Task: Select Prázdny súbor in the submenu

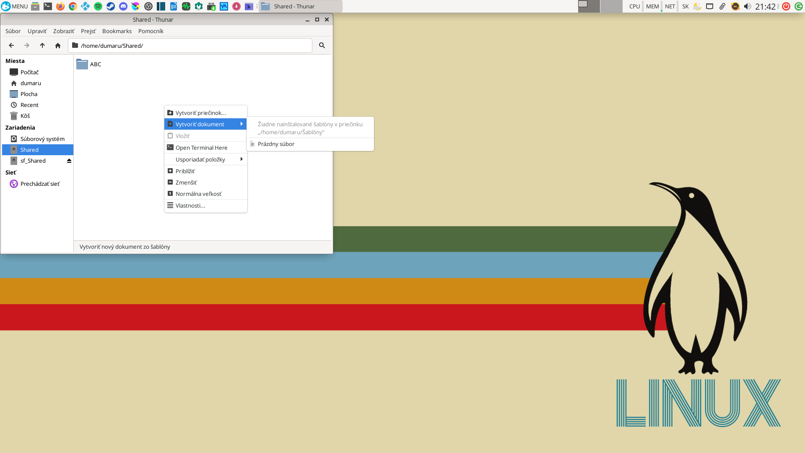Action: (x=310, y=144)
